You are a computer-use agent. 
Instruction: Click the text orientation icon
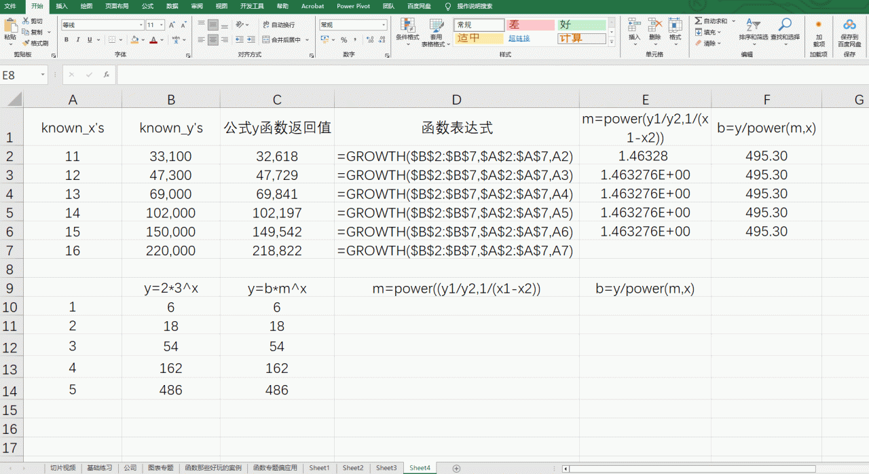[x=240, y=25]
